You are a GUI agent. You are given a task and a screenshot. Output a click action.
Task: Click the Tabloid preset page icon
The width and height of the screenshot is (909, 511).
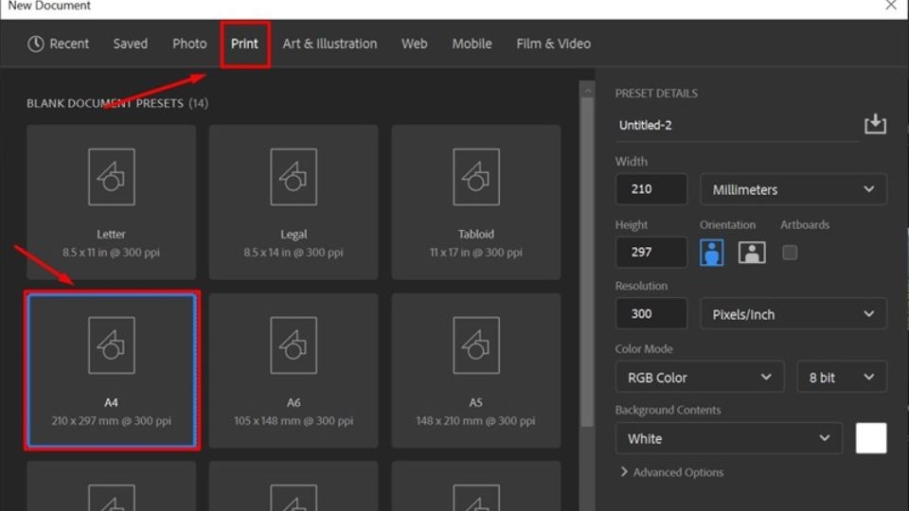pos(476,177)
